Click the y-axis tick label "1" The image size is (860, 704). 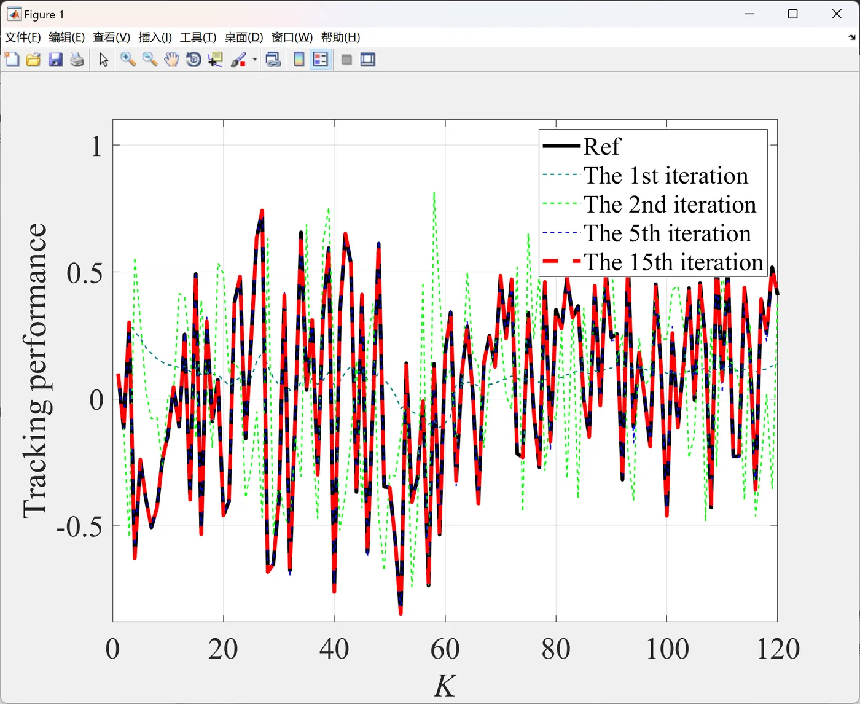[96, 147]
